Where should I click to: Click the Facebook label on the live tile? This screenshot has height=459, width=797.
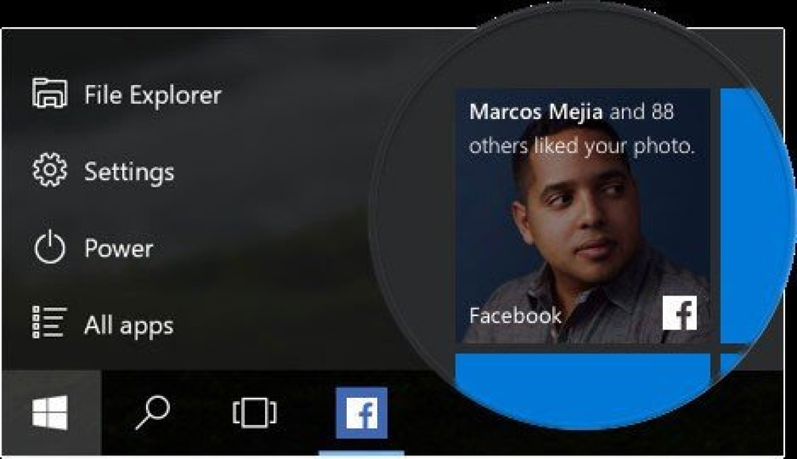[x=515, y=316]
